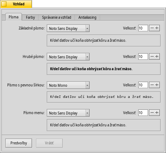Decrease Základné písmo size with minus

coord(152,28)
